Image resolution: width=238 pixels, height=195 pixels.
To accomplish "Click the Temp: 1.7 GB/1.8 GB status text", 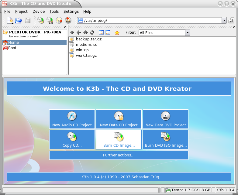I will pyautogui.click(x=191, y=190).
